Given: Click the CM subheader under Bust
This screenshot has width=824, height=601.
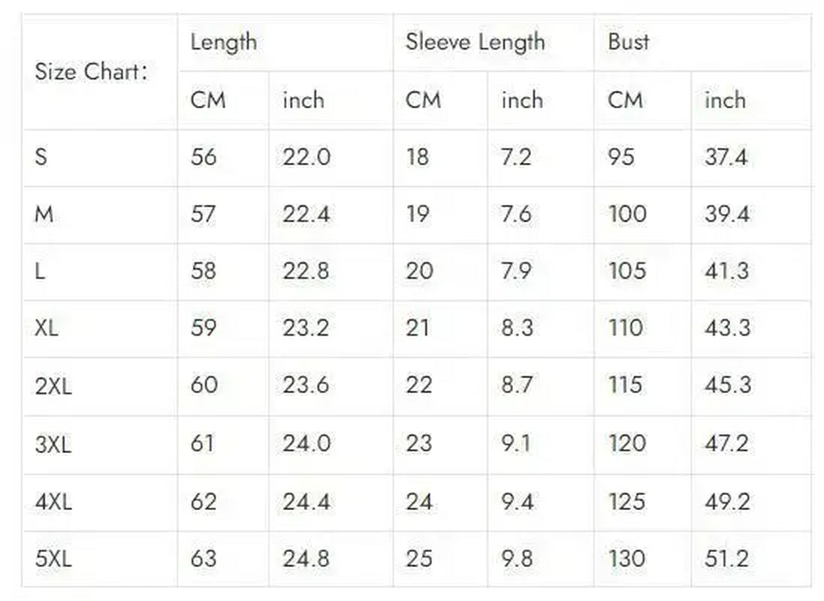Looking at the screenshot, I should coord(625,100).
